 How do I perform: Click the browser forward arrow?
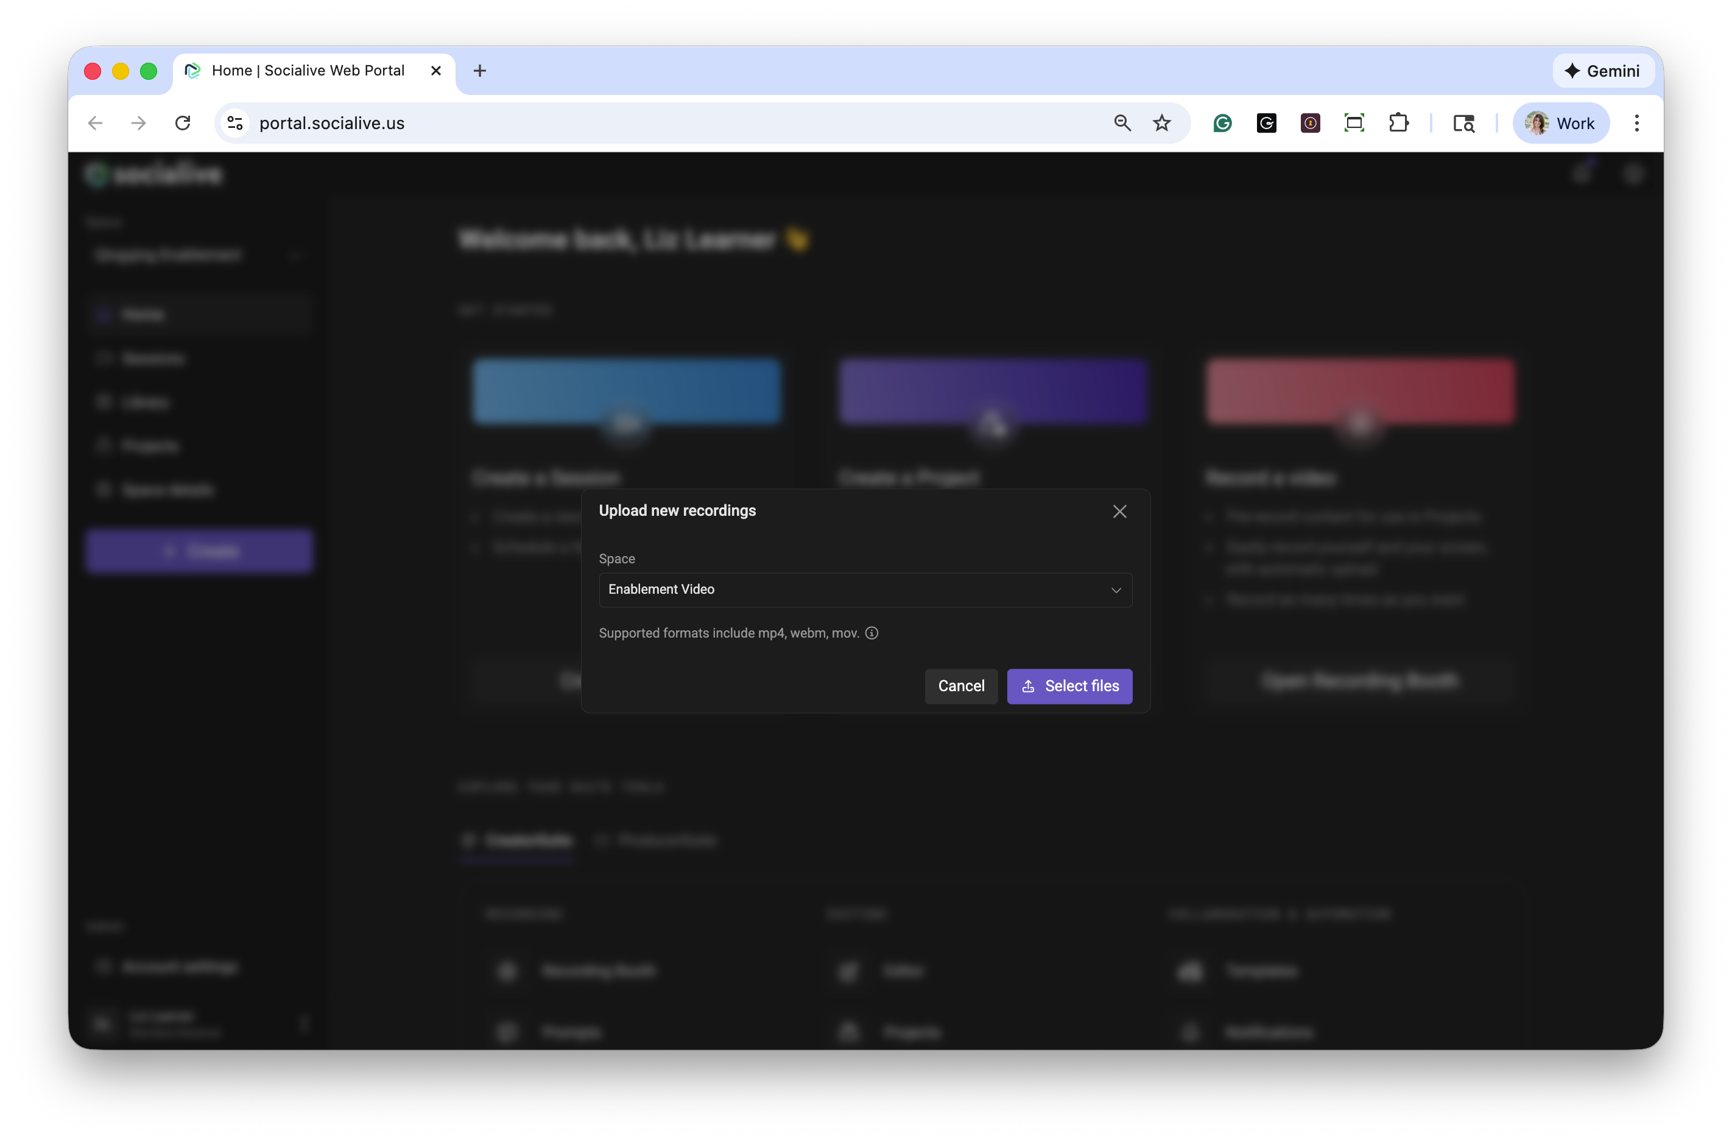tap(138, 123)
